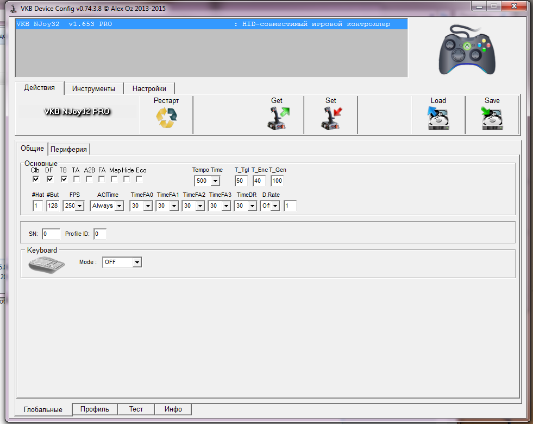
Task: Open the Периферия tab
Action: [x=68, y=149]
